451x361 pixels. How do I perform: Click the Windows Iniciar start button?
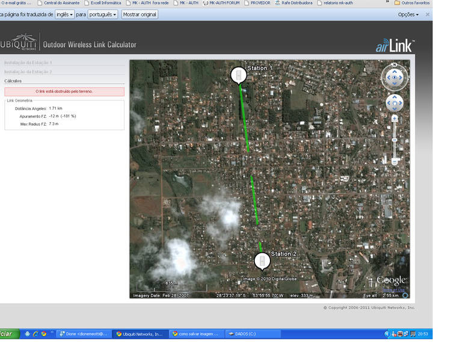10,334
